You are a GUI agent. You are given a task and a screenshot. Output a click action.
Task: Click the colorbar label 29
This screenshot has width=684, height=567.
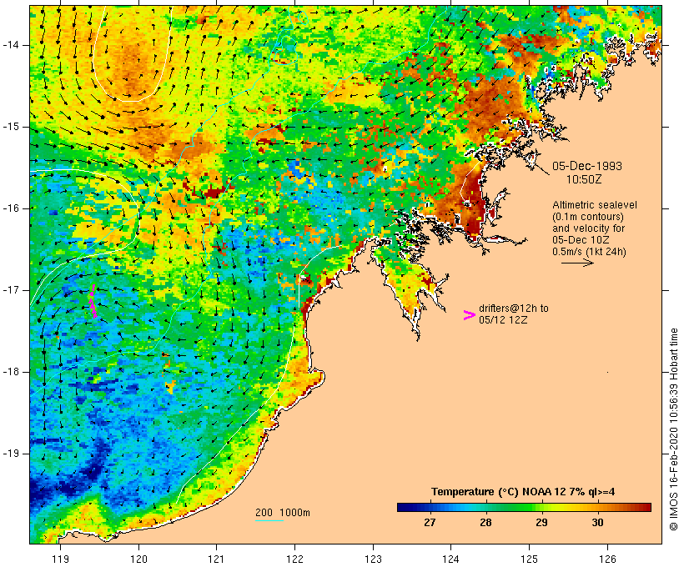pos(541,523)
